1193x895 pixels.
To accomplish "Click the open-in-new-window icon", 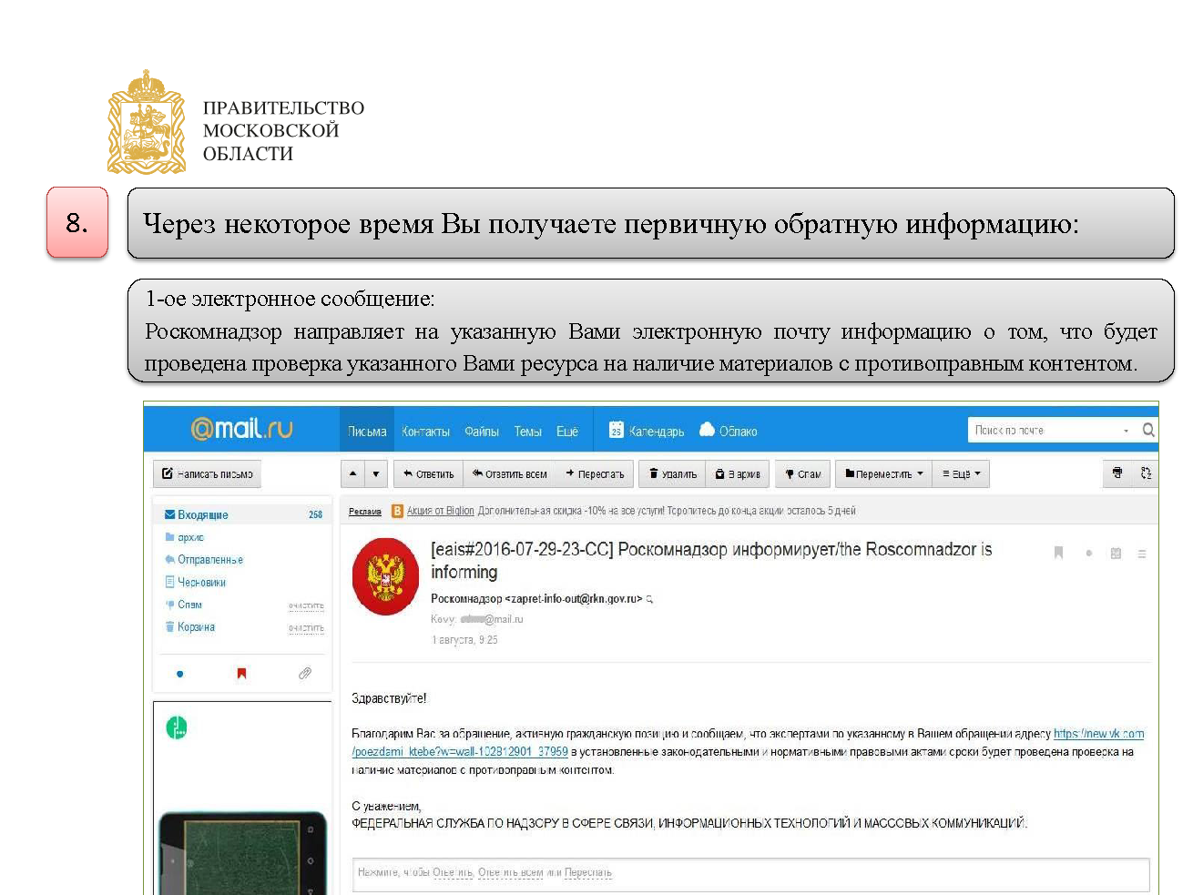I will [1146, 473].
